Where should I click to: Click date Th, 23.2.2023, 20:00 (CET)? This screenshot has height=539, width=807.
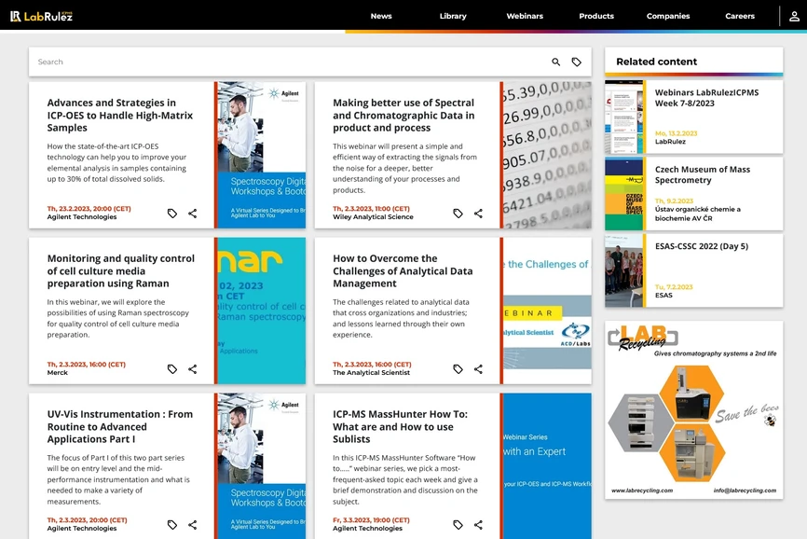(x=89, y=209)
